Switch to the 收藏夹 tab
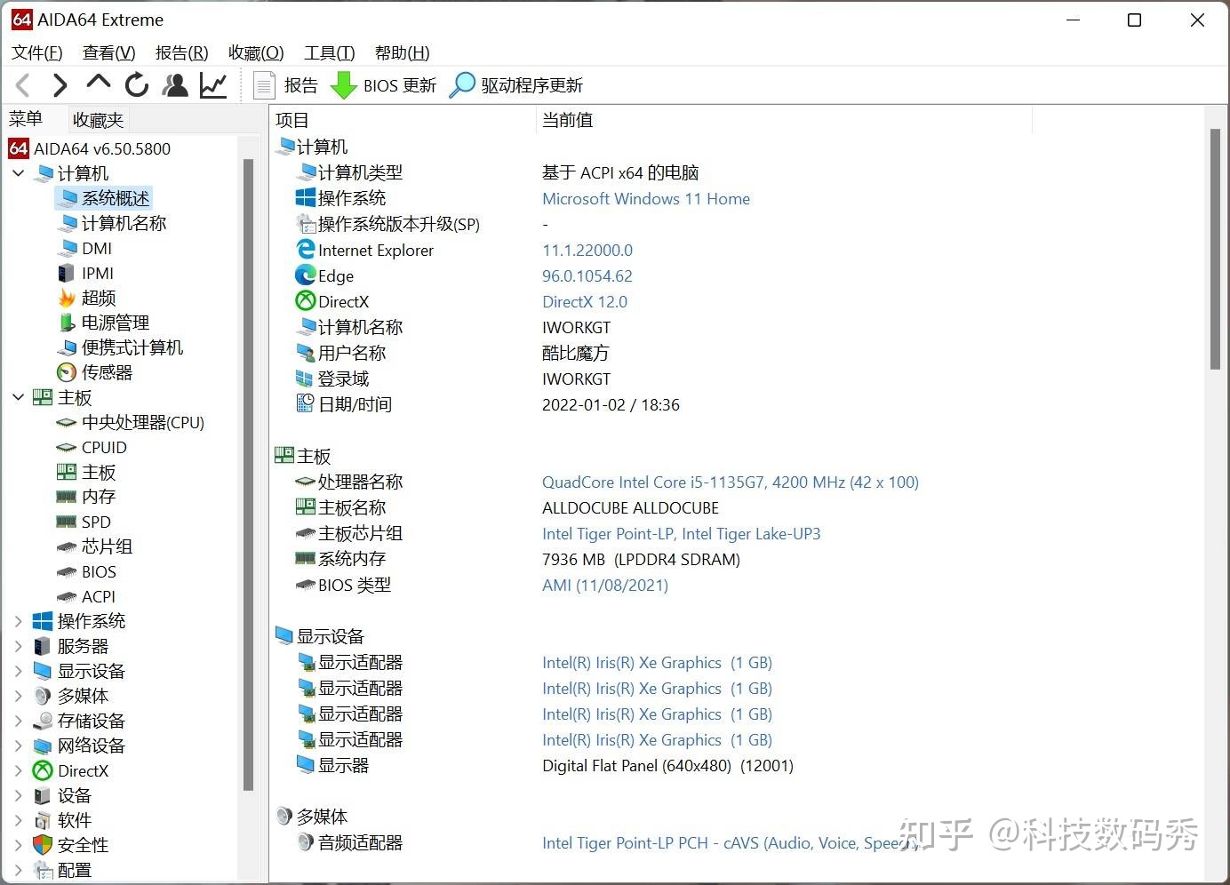Viewport: 1230px width, 885px height. click(x=98, y=119)
